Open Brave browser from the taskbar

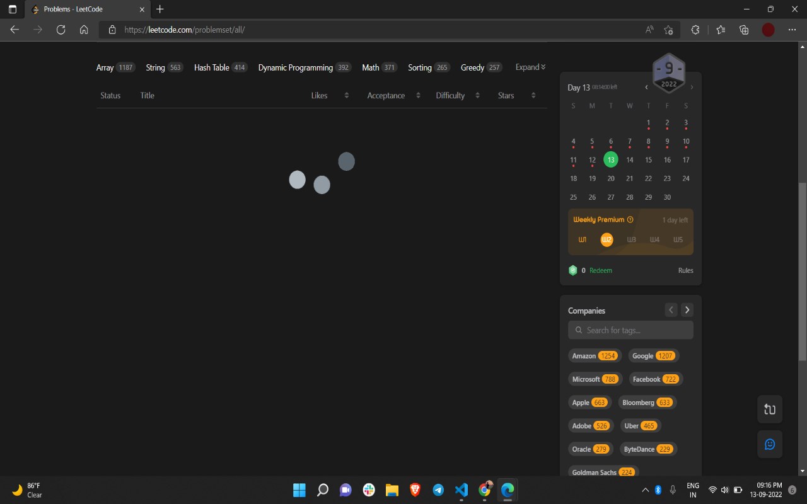pos(415,490)
